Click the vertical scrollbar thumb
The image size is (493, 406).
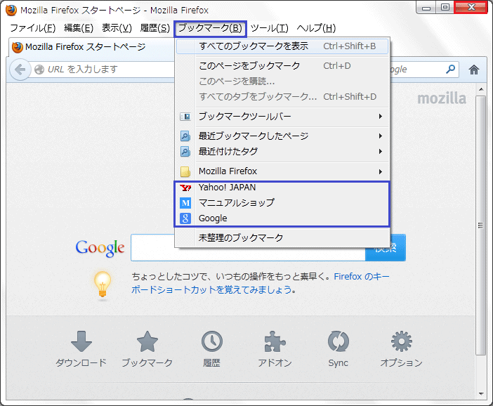pos(480,225)
